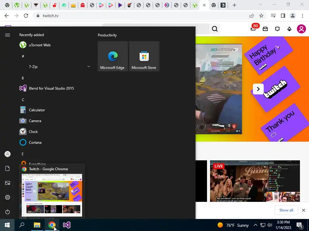Open the volume tray icon
Viewport: 309px width, 231px height.
(x=270, y=225)
